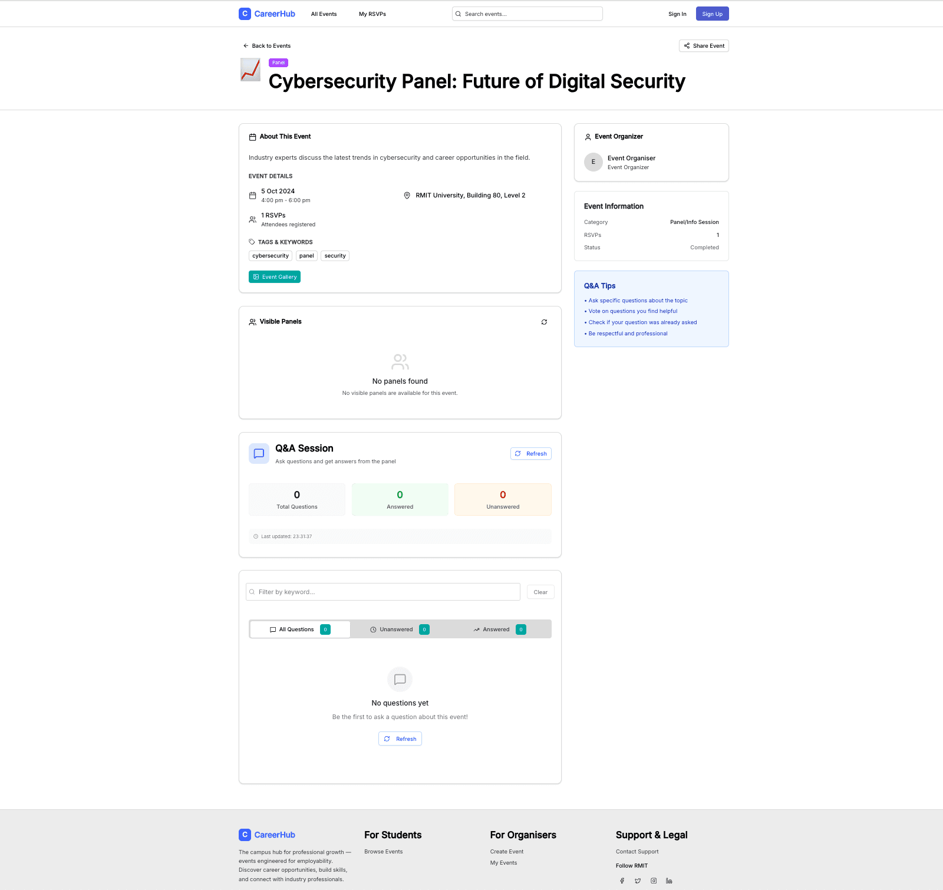Screen dimensions: 943x890
Task: Go back via the Back to Events link
Action: 267,45
